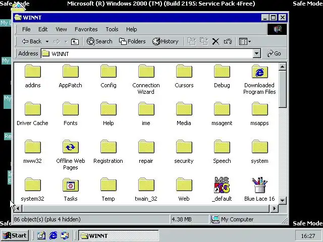323x242 pixels.
Task: Click the Go button
Action: pyautogui.click(x=274, y=53)
